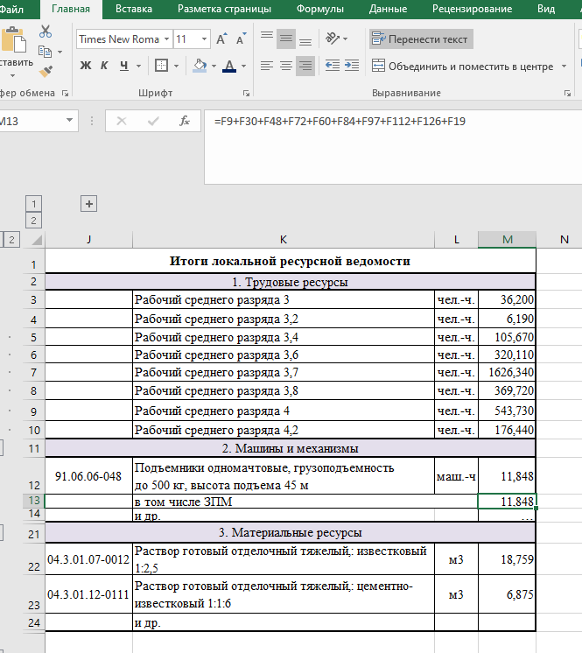The image size is (582, 653).
Task: Apply font color A
Action: [x=229, y=66]
